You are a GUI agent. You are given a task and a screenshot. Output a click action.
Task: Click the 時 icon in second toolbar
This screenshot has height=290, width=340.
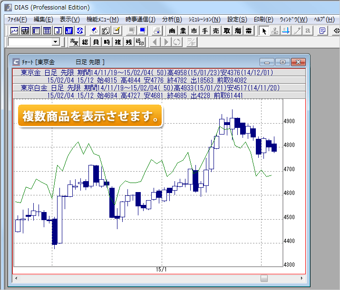point(107,42)
